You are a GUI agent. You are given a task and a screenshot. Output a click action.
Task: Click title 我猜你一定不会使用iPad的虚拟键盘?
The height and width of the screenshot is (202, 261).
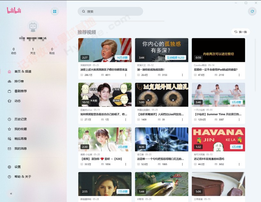tap(216, 70)
